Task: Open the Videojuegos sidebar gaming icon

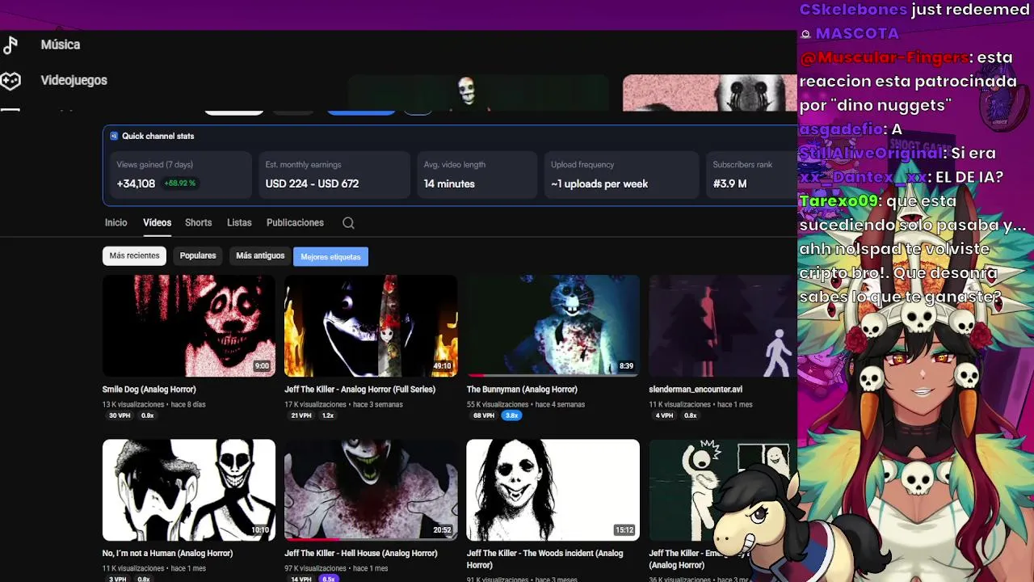Action: [10, 80]
